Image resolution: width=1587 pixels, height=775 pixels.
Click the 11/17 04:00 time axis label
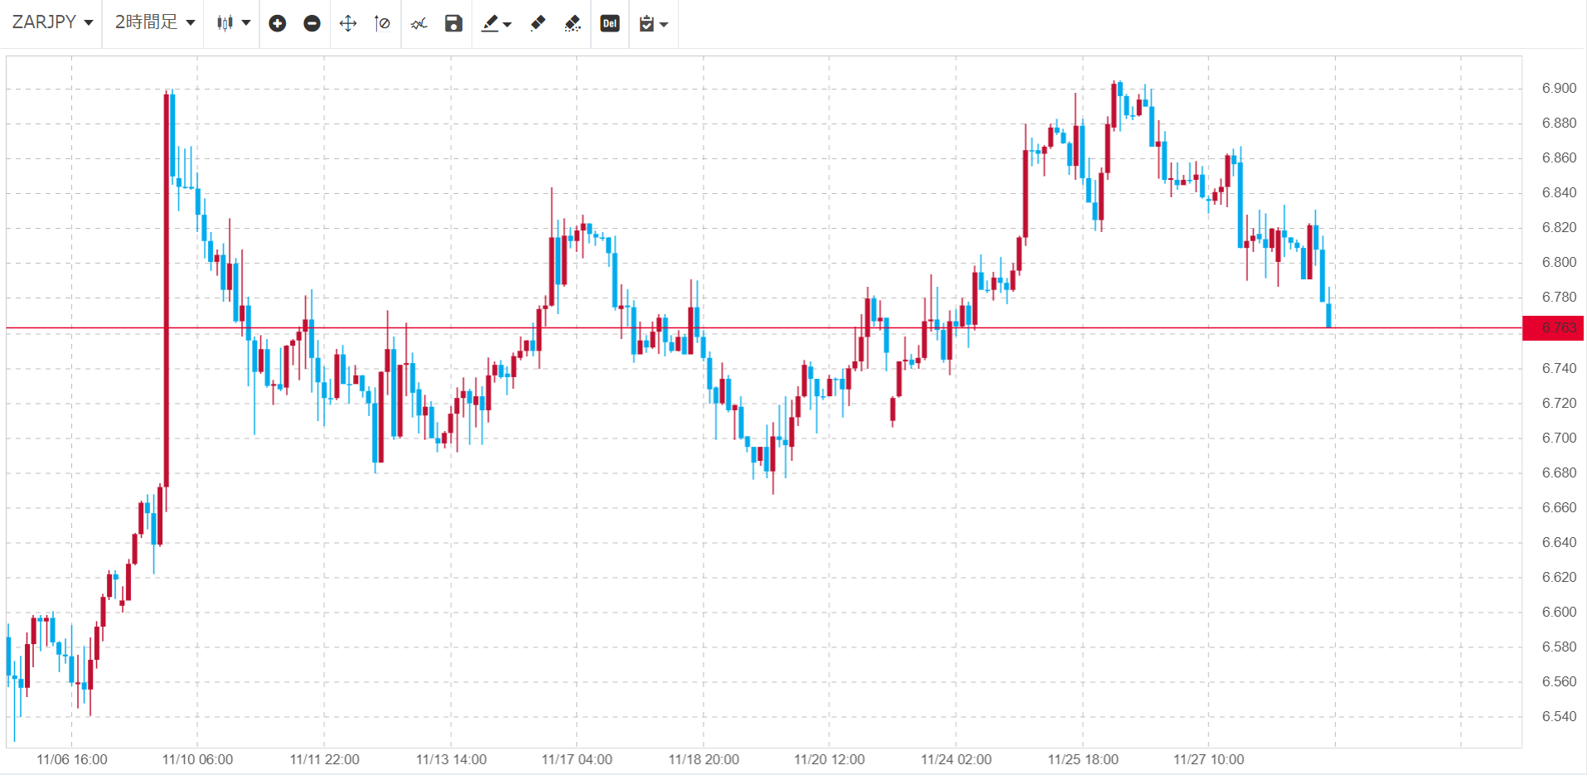[577, 759]
